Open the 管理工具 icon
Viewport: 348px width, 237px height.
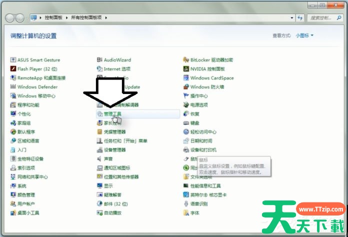(99, 114)
